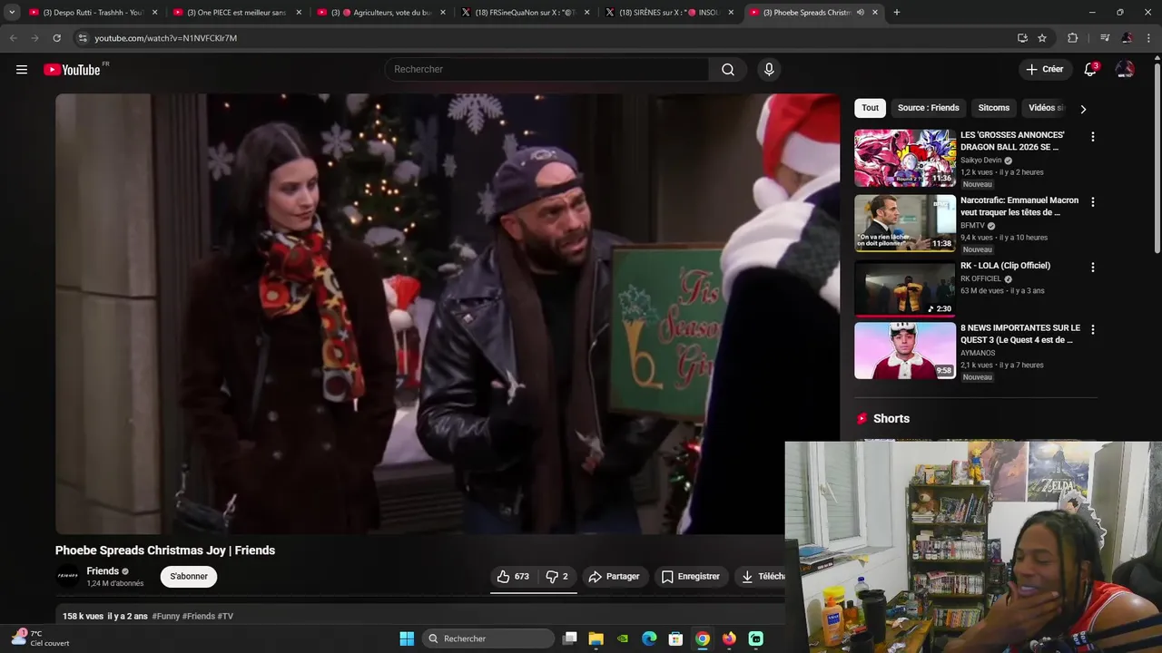Open the BFMTV channel name
This screenshot has width=1162, height=653.
(x=972, y=226)
